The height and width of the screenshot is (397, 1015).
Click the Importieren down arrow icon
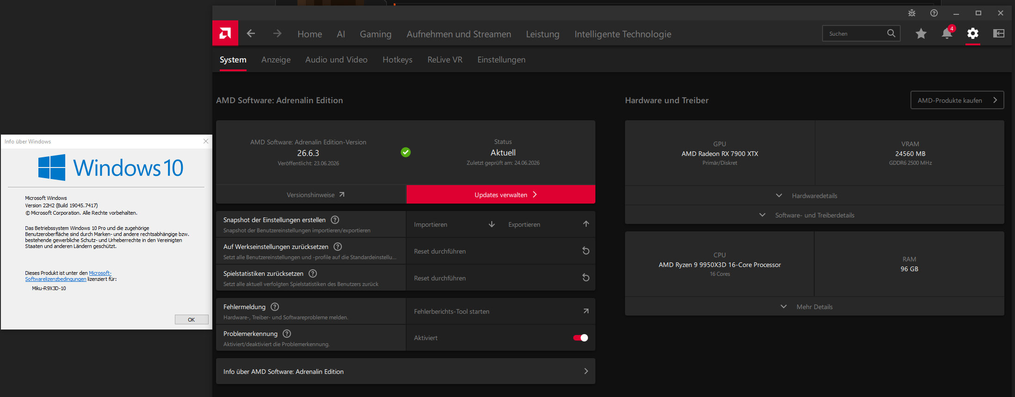pyautogui.click(x=492, y=224)
